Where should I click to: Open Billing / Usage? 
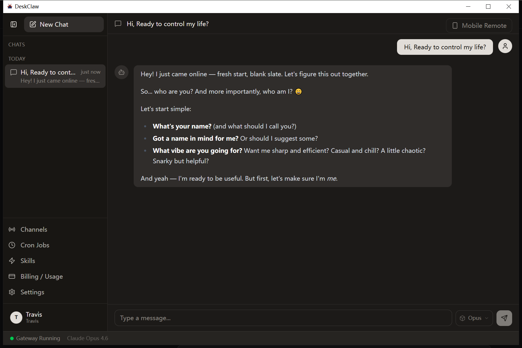[41, 276]
